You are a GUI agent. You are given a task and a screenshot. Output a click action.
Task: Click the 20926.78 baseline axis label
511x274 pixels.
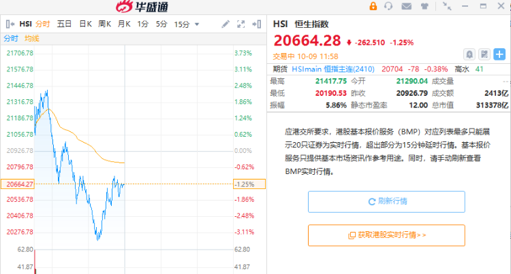pos(20,150)
